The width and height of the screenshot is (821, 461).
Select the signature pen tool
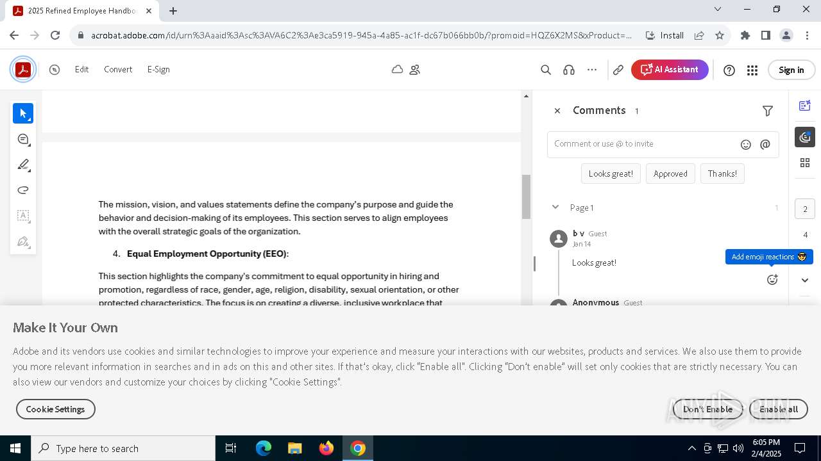point(23,241)
